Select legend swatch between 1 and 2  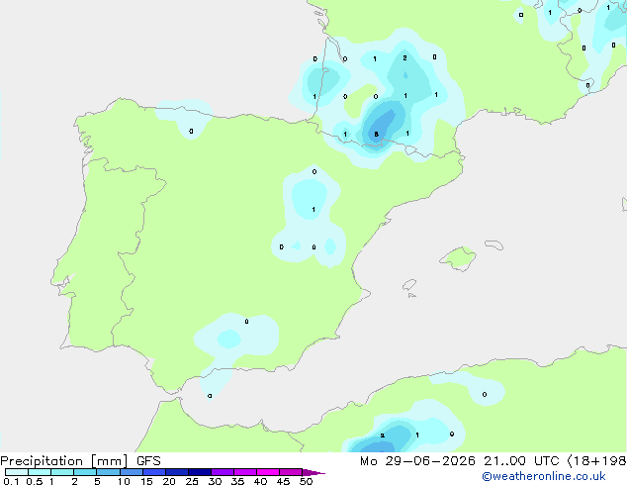(x=62, y=472)
